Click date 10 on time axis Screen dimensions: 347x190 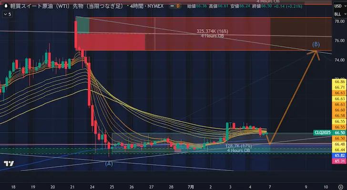coord(326,187)
